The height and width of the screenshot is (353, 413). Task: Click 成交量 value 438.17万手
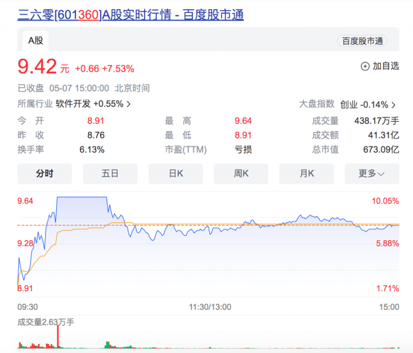377,121
